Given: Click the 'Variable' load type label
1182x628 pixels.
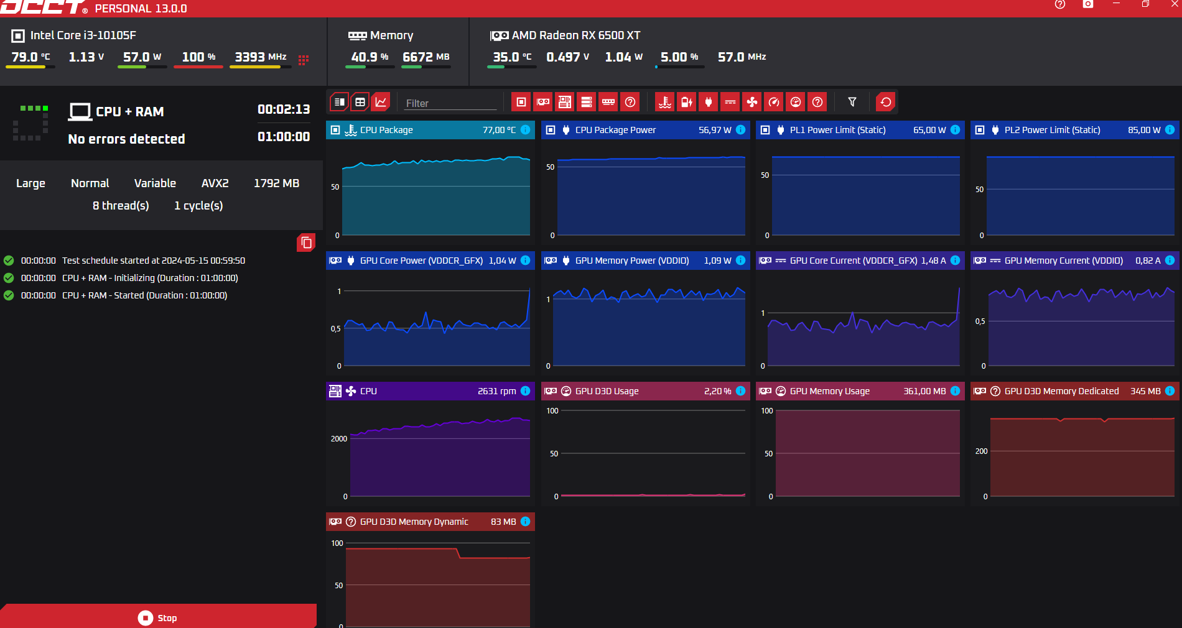Looking at the screenshot, I should coord(155,183).
